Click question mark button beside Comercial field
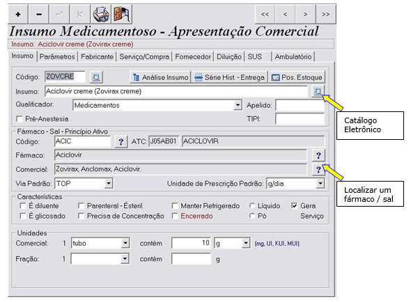This screenshot has height=302, width=411. [318, 170]
